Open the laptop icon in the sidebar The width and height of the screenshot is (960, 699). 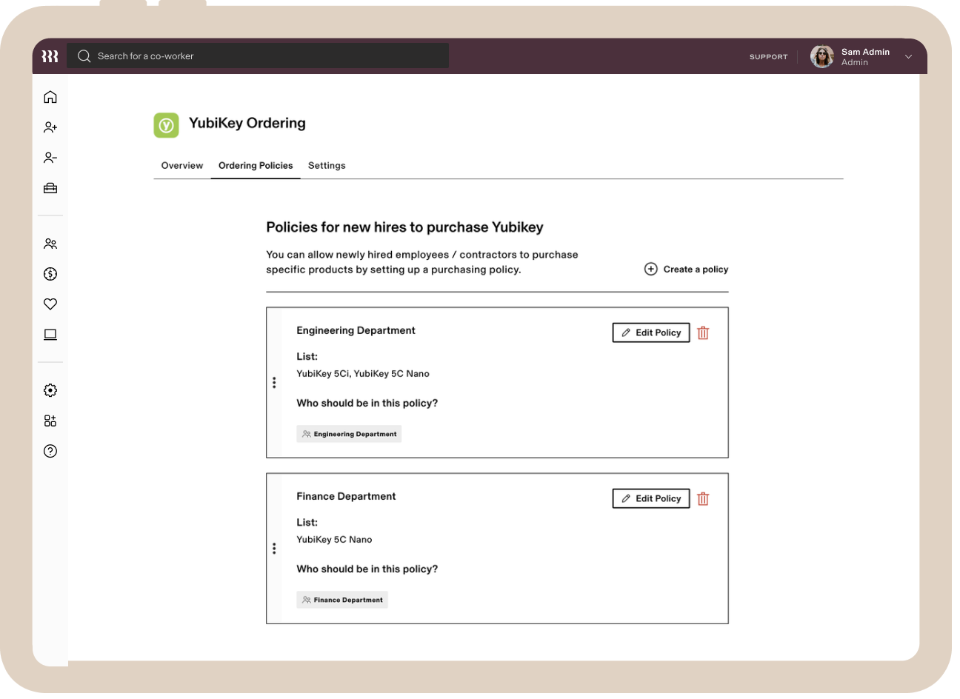click(x=50, y=335)
